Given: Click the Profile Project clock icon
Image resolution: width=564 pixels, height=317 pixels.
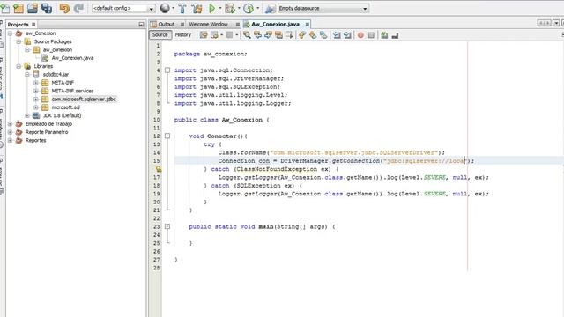Looking at the screenshot, I should (x=249, y=8).
